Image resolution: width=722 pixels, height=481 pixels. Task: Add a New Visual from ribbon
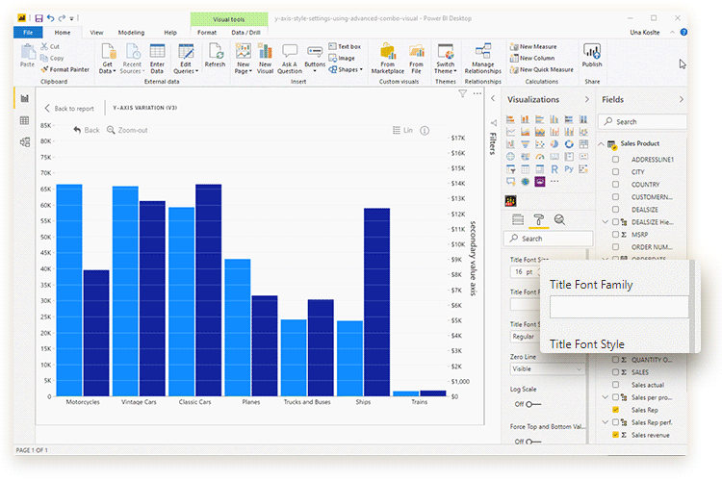(x=265, y=59)
